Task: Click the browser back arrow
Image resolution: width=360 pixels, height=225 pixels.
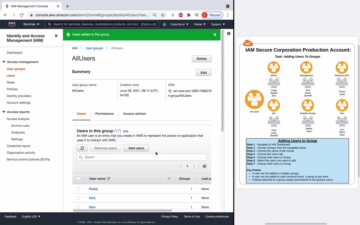Action: [x=6, y=15]
